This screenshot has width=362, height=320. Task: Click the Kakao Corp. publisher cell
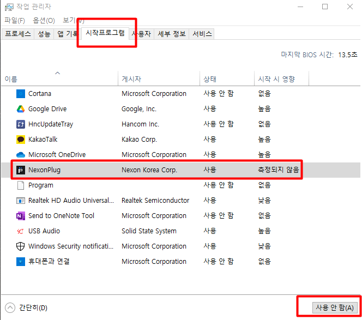(x=139, y=139)
